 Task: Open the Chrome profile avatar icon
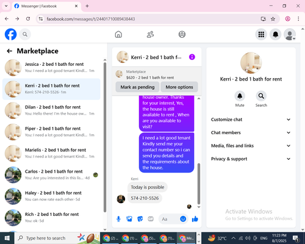(287, 19)
